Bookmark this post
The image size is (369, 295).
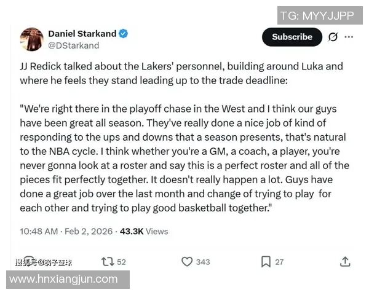(x=266, y=262)
